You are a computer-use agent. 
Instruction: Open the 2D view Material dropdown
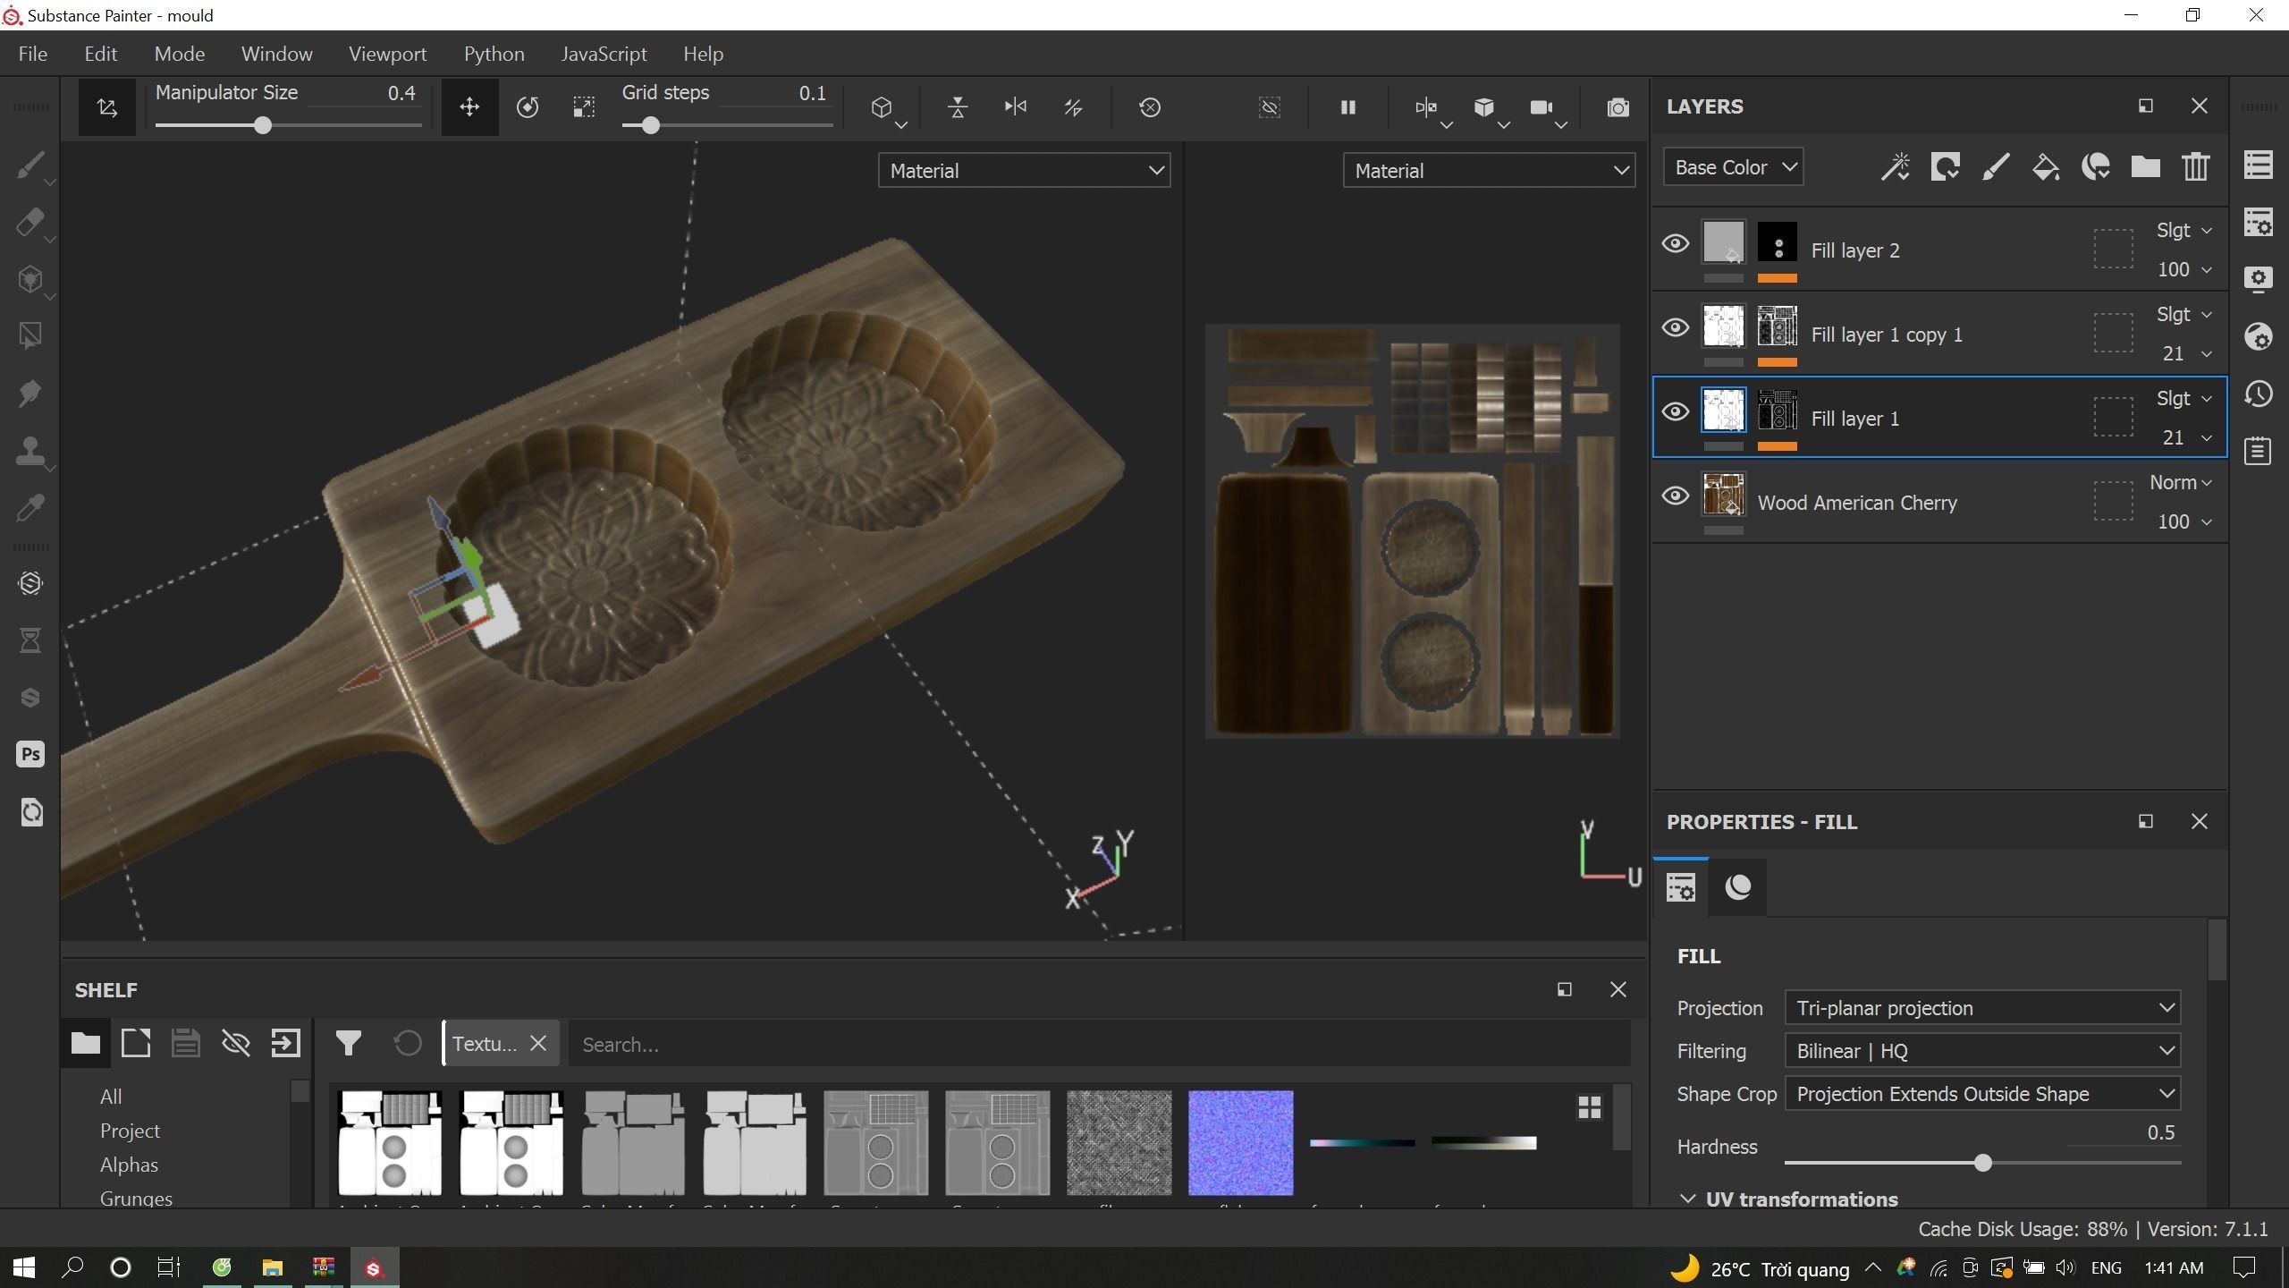pyautogui.click(x=1489, y=170)
